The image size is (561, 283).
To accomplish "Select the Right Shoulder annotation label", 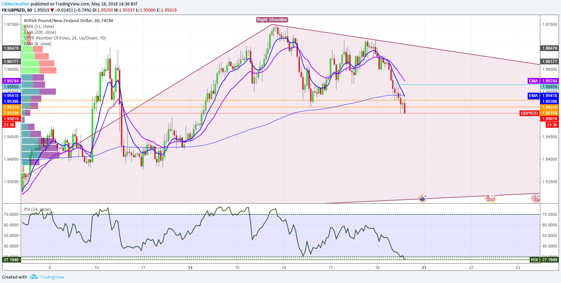I will [x=272, y=20].
